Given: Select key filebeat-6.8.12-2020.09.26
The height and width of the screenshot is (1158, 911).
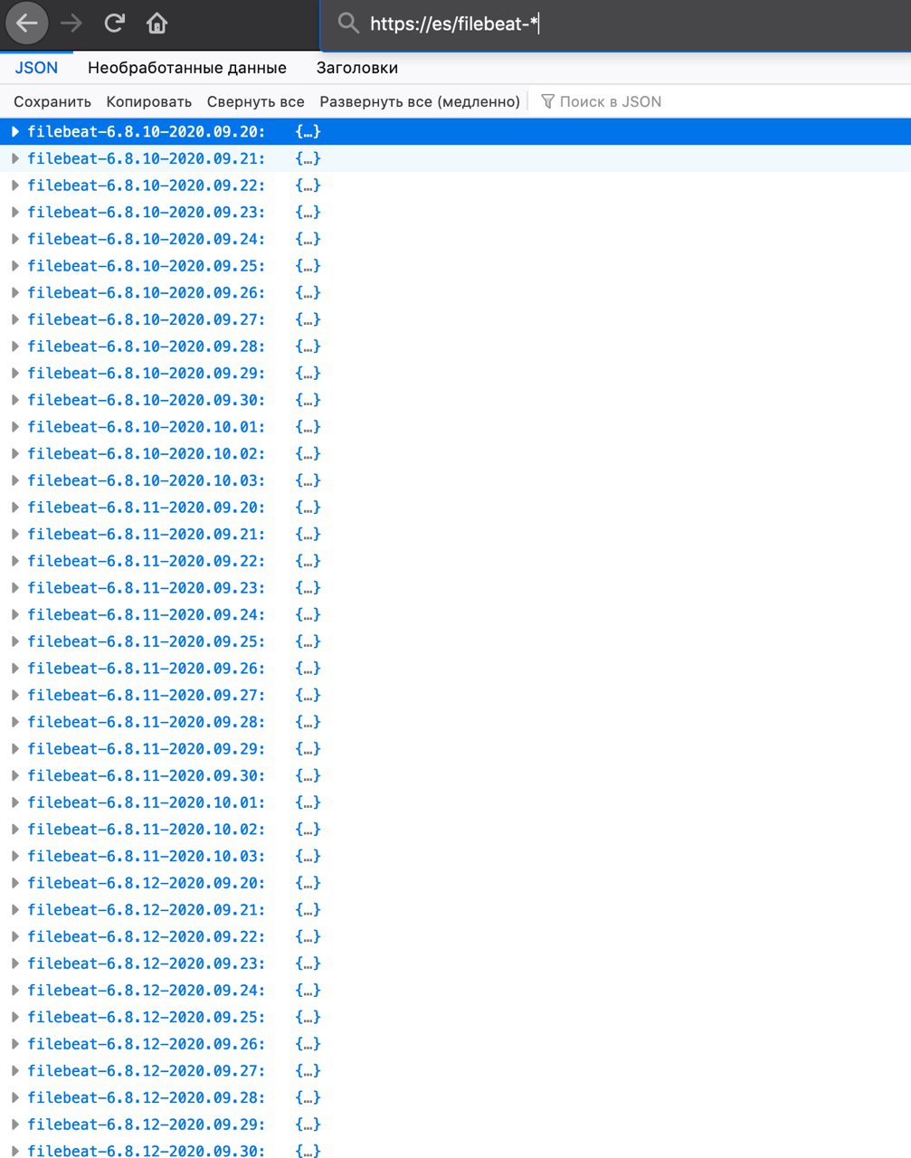Looking at the screenshot, I should coord(147,1044).
